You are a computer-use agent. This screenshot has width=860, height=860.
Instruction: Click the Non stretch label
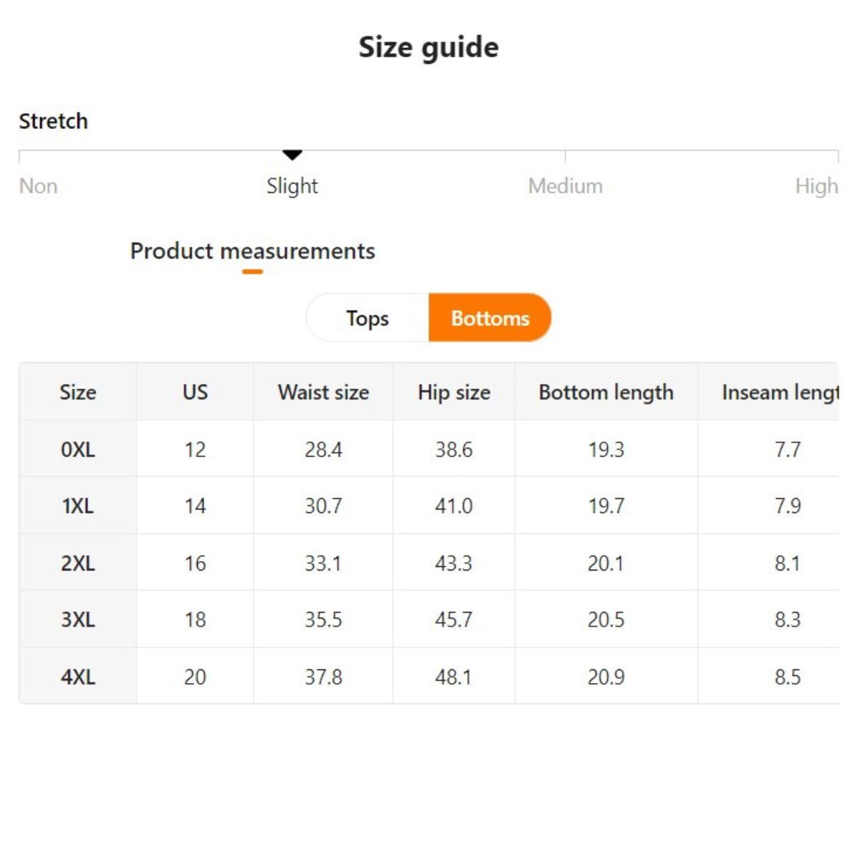pyautogui.click(x=38, y=186)
